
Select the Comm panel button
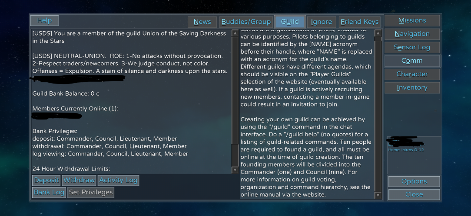[x=412, y=61]
